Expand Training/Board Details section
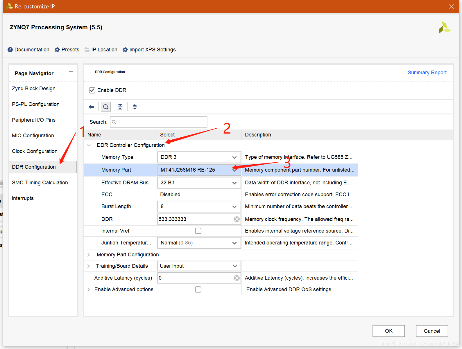Image resolution: width=462 pixels, height=349 pixels. pos(89,266)
